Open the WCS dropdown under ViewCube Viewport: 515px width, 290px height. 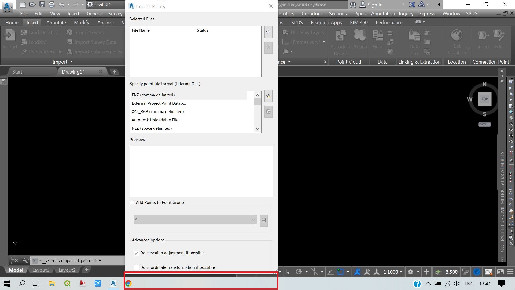pos(484,124)
